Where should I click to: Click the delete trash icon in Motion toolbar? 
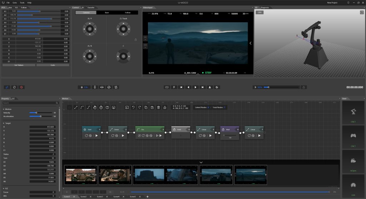pos(158,107)
